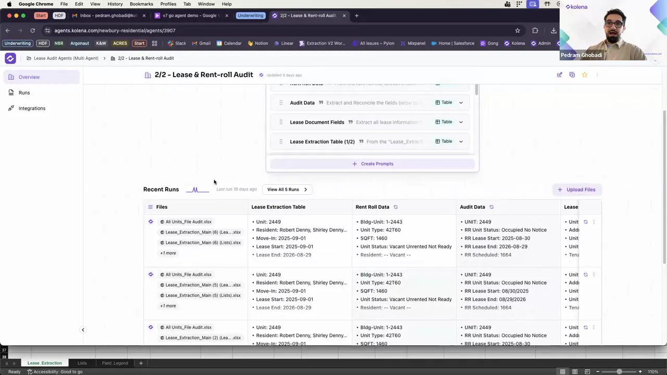Viewport: 667px width, 375px height.
Task: Click the rerun icon on the second run row
Action: [x=586, y=274]
